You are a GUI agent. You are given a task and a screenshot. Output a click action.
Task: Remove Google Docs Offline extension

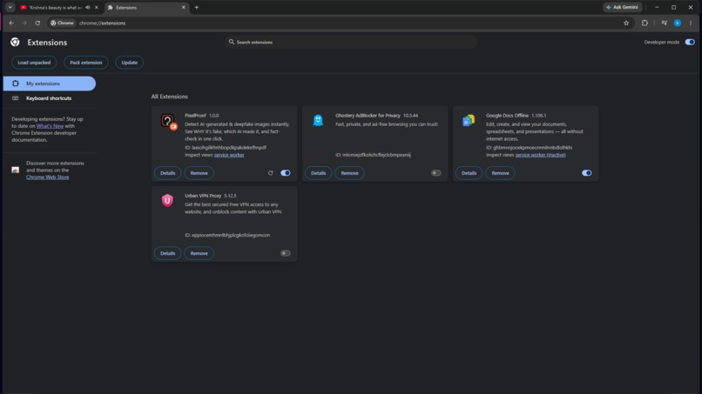(x=500, y=173)
